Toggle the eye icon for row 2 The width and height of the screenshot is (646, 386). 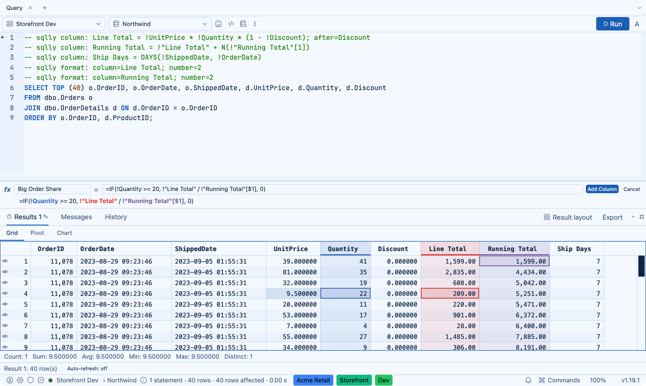[x=5, y=272]
